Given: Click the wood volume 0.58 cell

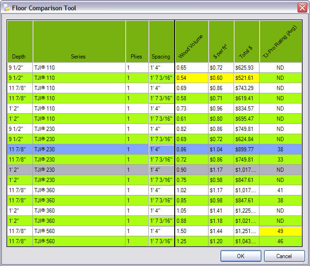Looking at the screenshot, I should 191,98.
